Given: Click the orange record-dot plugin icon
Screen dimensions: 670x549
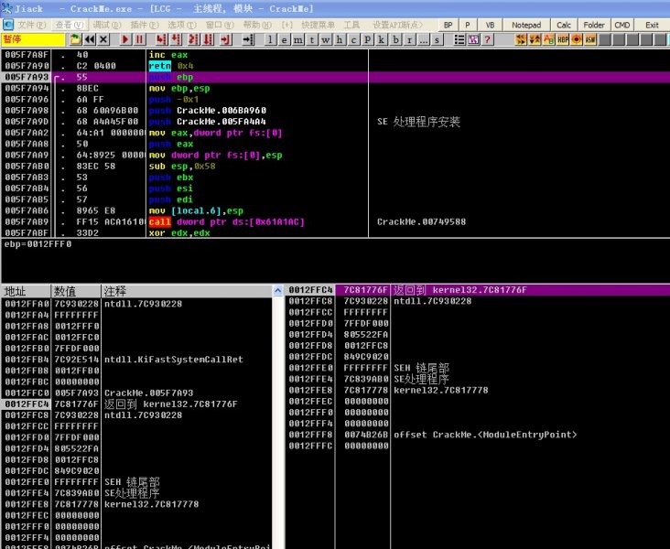Looking at the screenshot, I should pyautogui.click(x=577, y=39).
